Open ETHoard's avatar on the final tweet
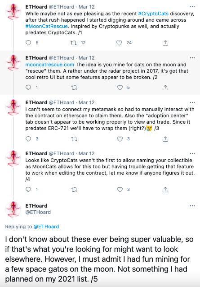Image resolution: width=200 pixels, height=287 pixels. coord(13,209)
